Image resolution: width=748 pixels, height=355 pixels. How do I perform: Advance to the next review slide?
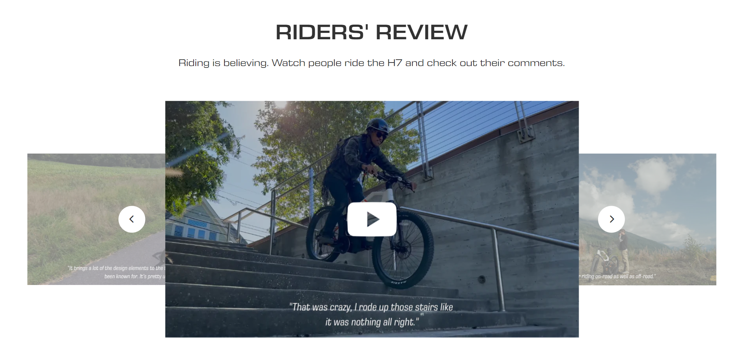[611, 219]
